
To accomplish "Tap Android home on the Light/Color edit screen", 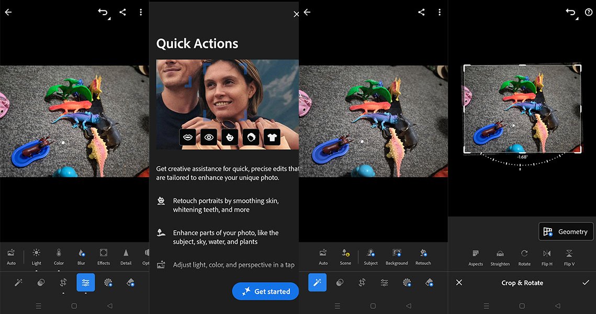I will point(74,306).
